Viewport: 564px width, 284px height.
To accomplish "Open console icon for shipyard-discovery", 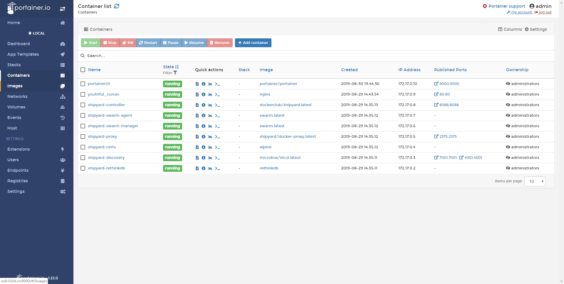I will pyautogui.click(x=217, y=158).
